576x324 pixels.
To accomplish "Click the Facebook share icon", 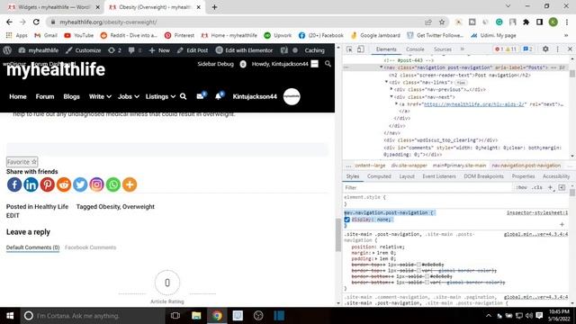I will 14,184.
